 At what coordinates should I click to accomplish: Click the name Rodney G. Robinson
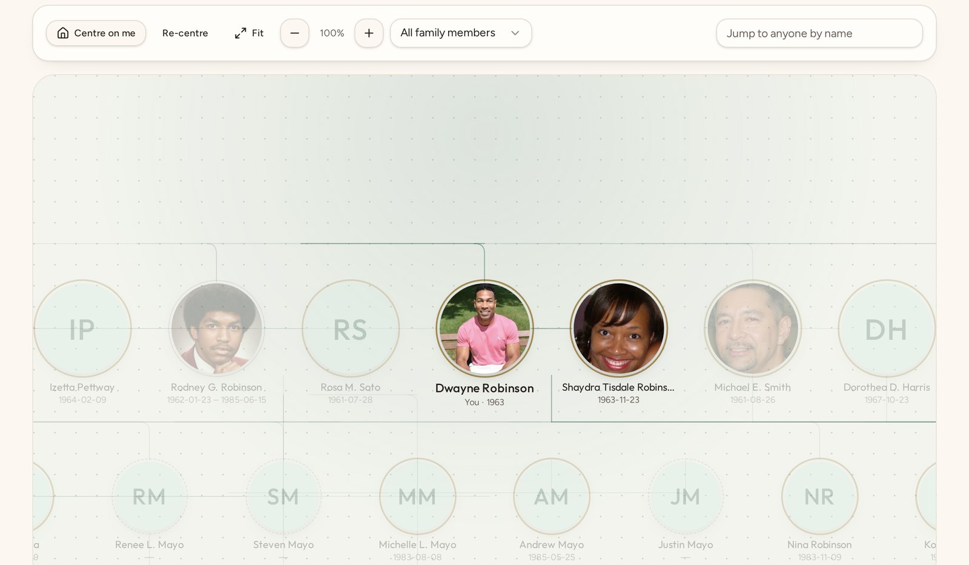pyautogui.click(x=216, y=387)
